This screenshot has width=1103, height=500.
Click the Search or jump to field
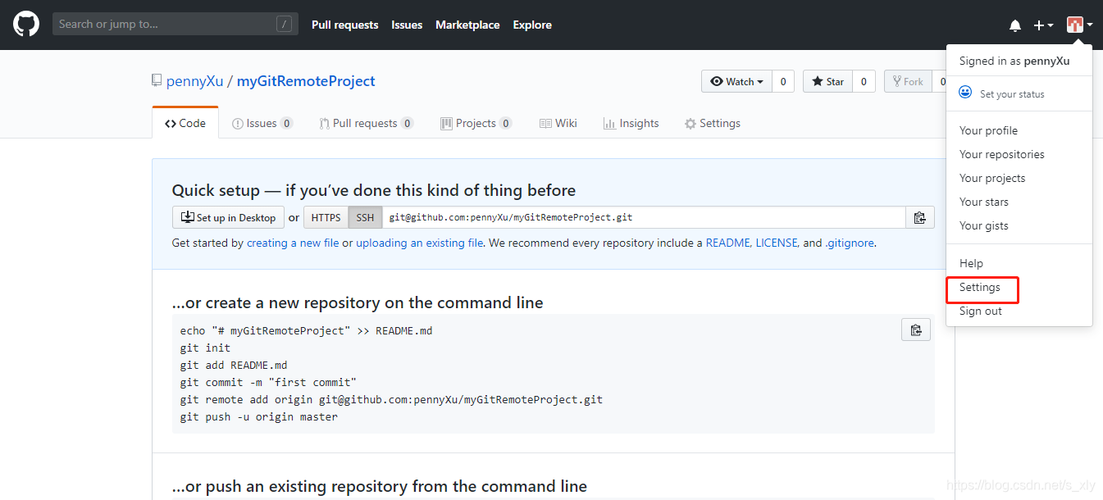click(x=175, y=24)
